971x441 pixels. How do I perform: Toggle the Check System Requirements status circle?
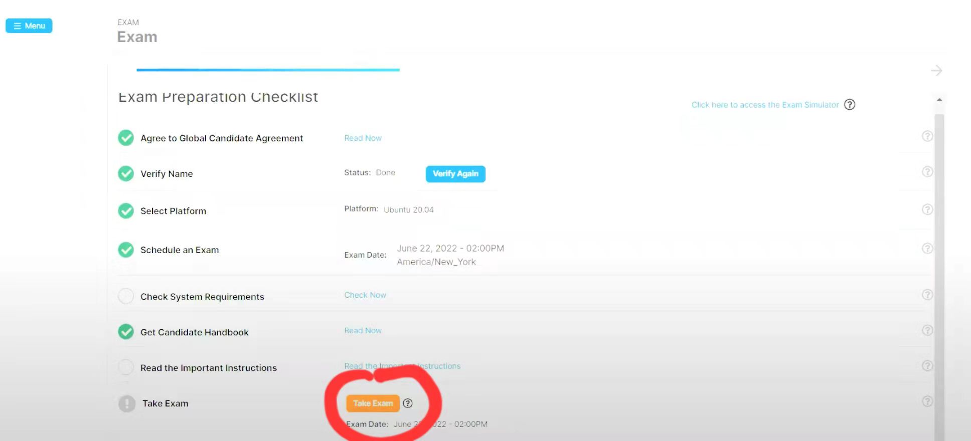click(126, 296)
